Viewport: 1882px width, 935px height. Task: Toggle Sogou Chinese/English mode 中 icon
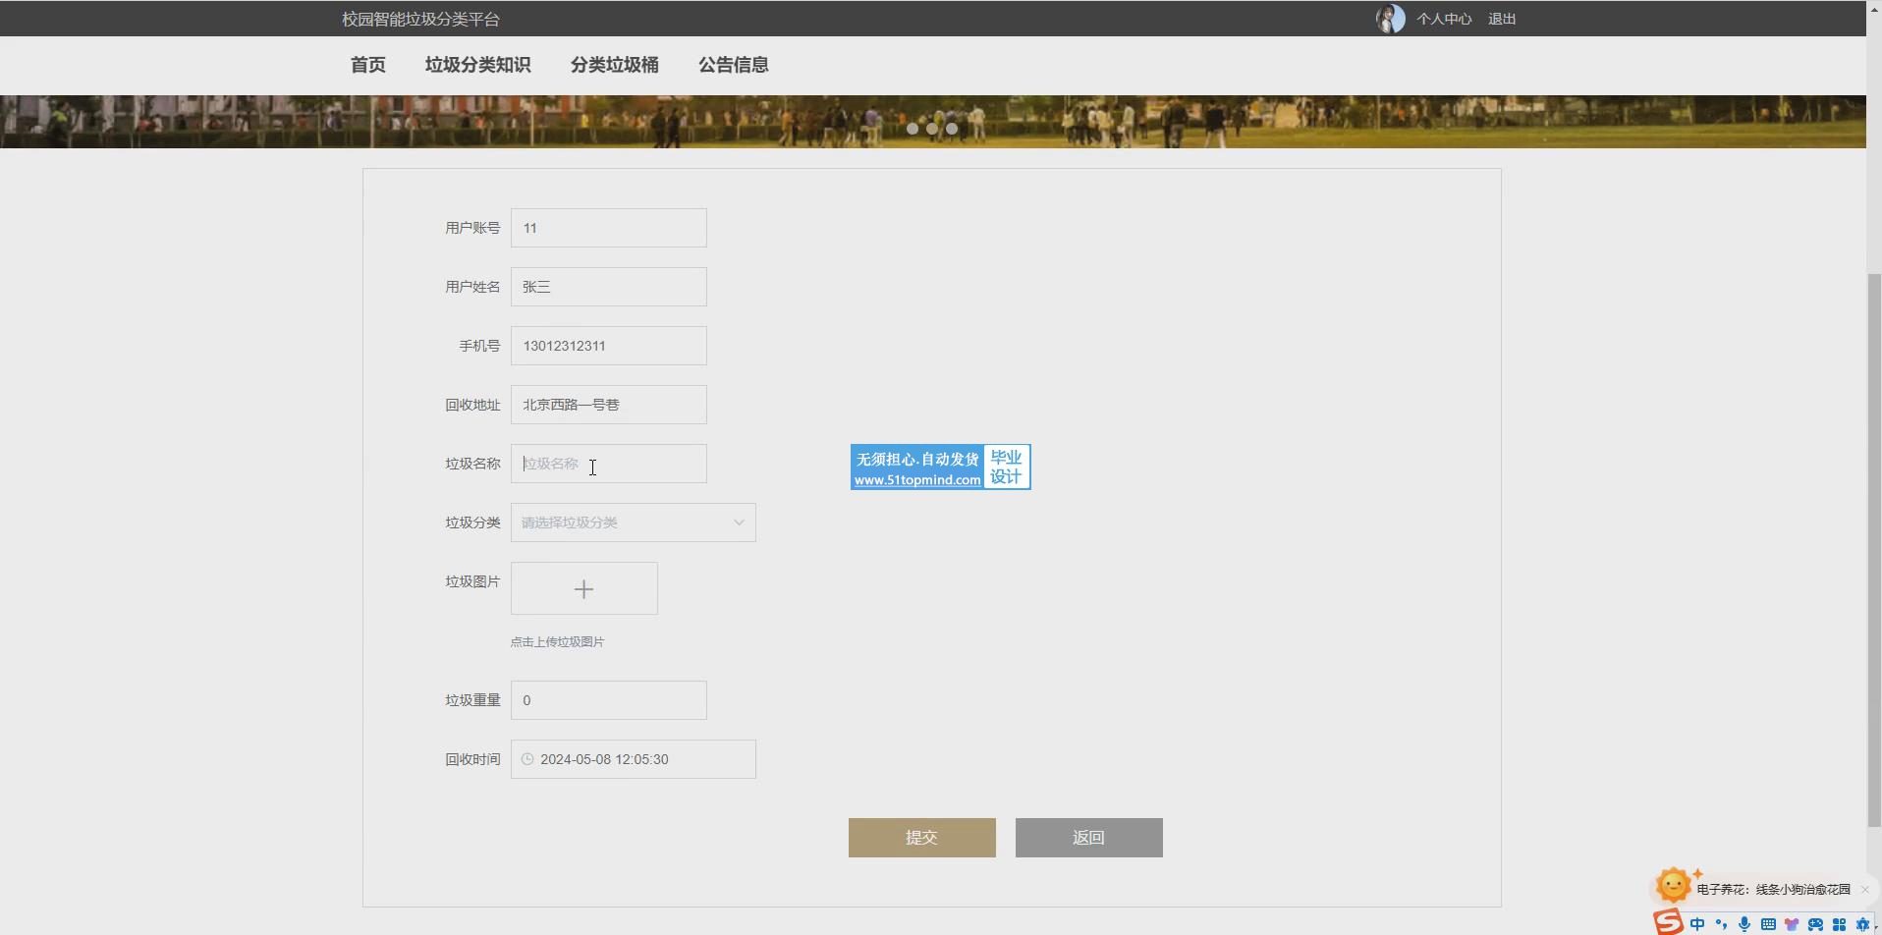point(1697,924)
